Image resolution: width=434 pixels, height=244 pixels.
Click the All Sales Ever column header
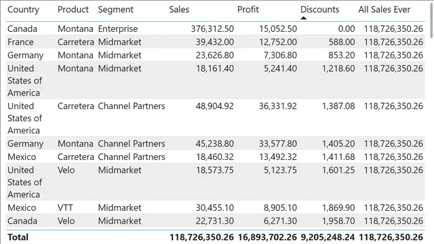tap(384, 9)
